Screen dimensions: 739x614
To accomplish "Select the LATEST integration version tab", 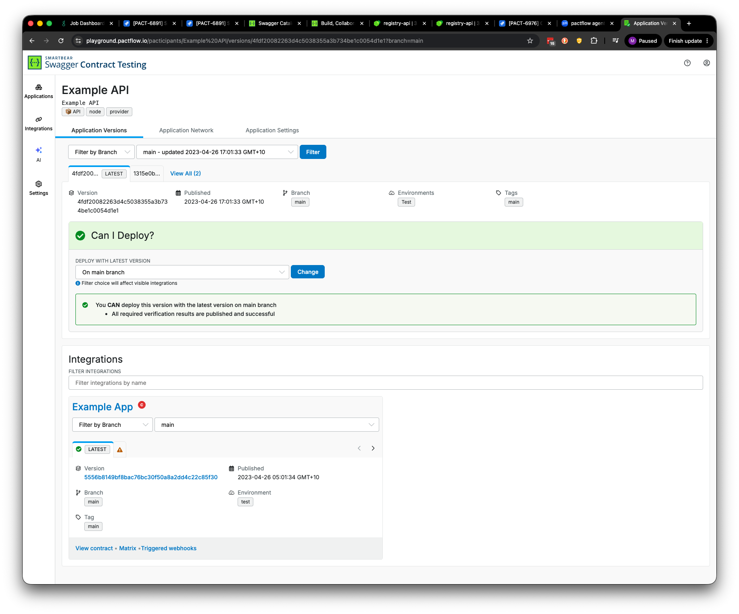I will coord(93,449).
